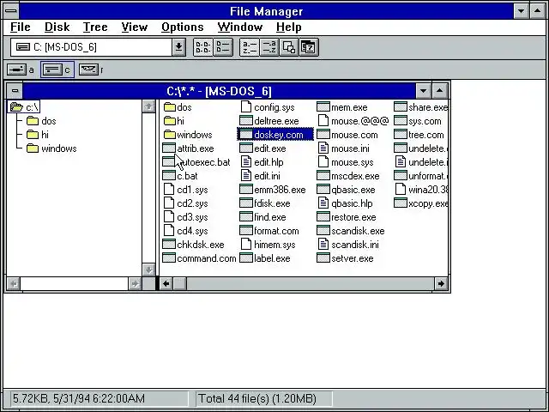
Task: Click the sort by date toolbar icon
Action: pyautogui.click(x=309, y=47)
